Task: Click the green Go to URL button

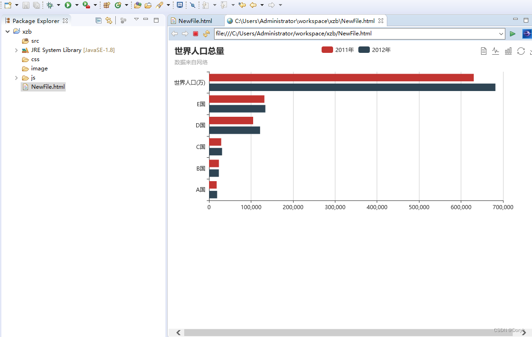Action: (513, 34)
